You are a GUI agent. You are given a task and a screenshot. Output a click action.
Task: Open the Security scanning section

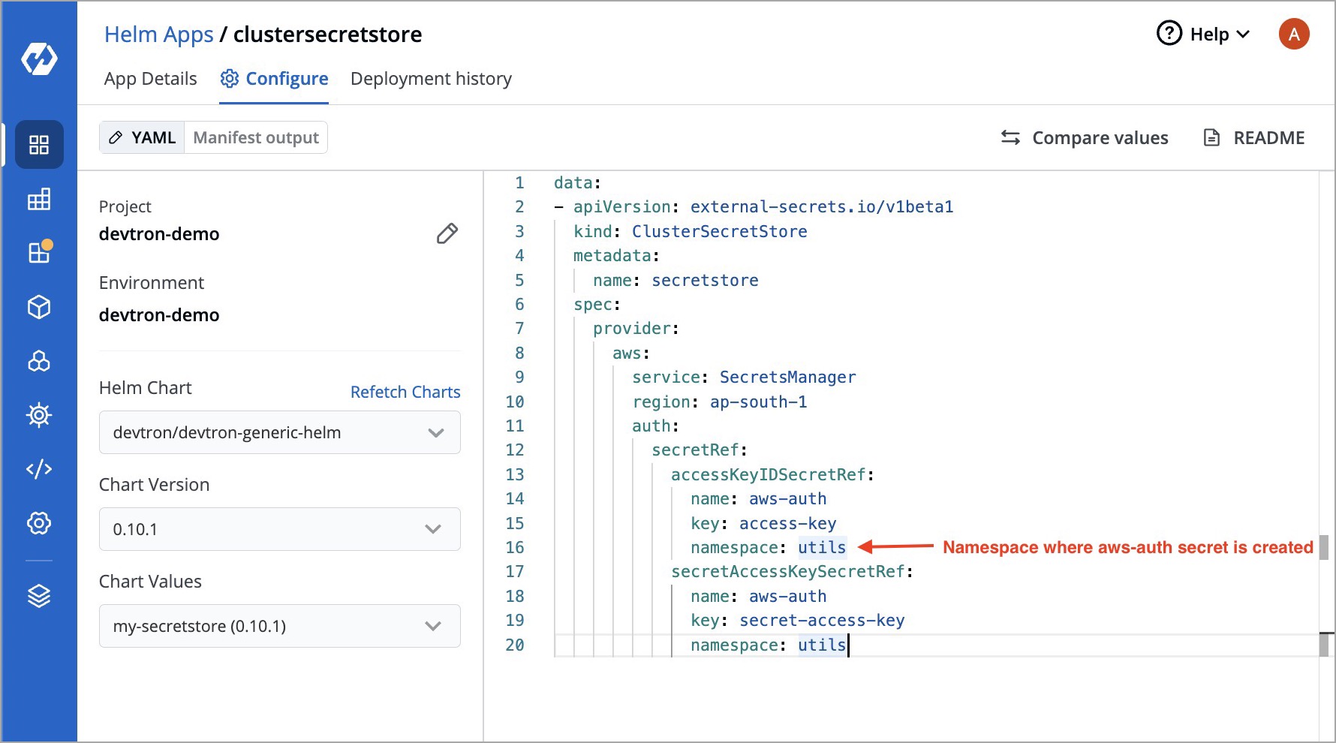(38, 415)
